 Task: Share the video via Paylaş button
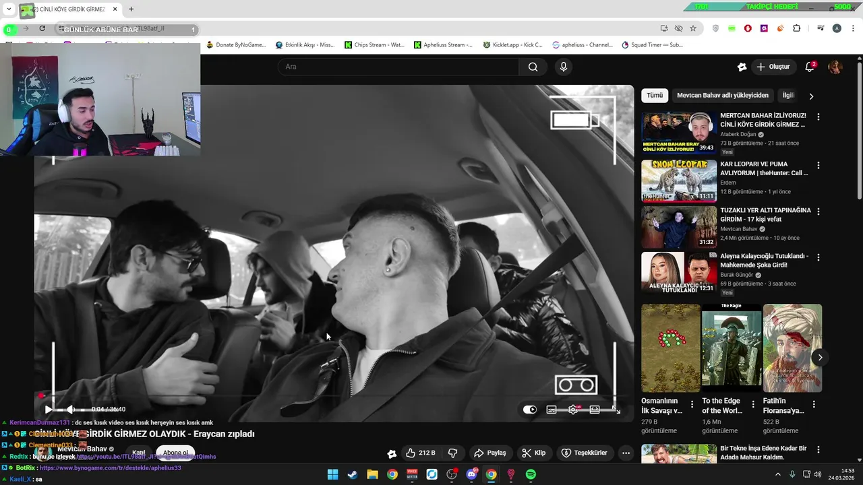490,453
